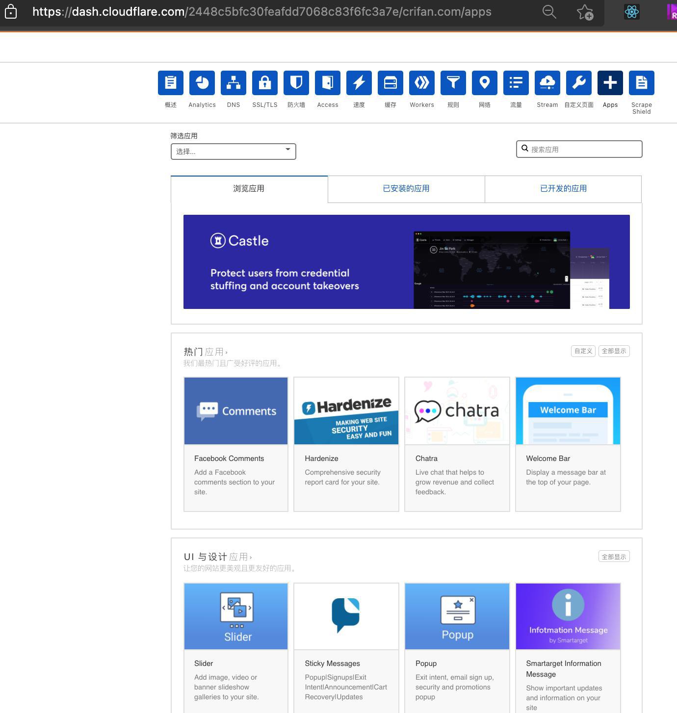Click the 让您的网站更美观且更友好的应用 subtitle
The height and width of the screenshot is (713, 677).
tap(240, 568)
